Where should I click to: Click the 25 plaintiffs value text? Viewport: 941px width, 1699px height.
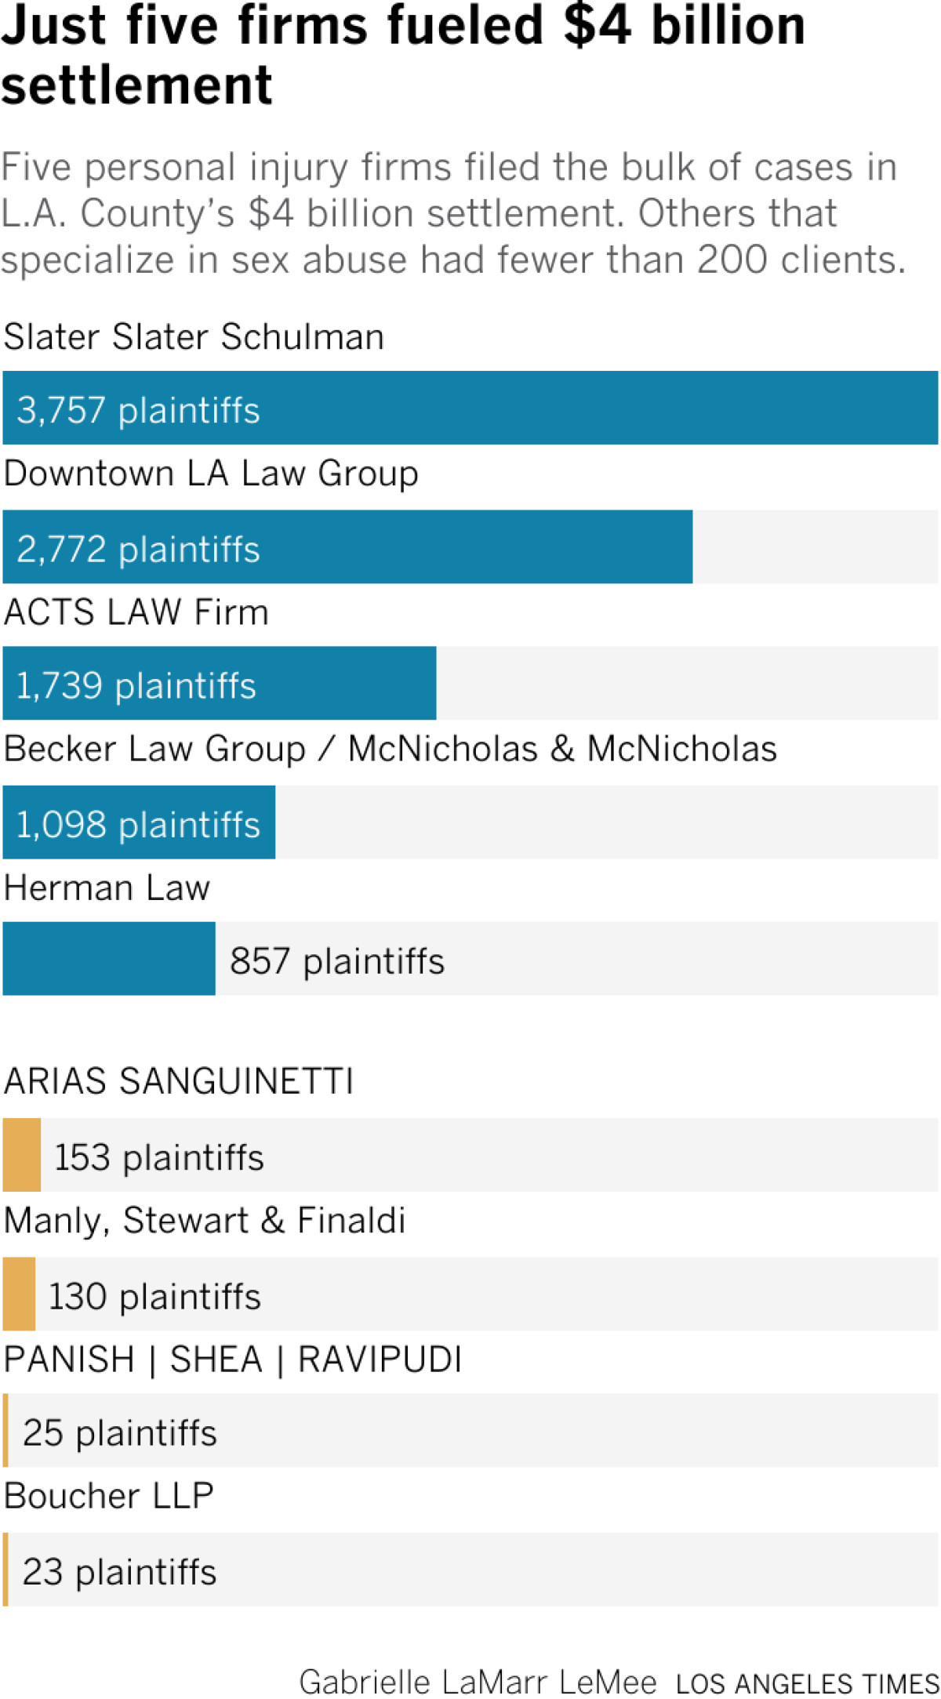[120, 1432]
